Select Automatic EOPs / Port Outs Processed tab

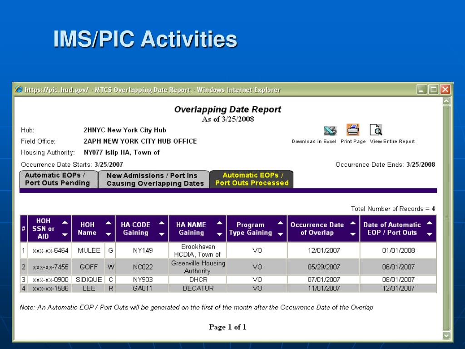coord(252,179)
